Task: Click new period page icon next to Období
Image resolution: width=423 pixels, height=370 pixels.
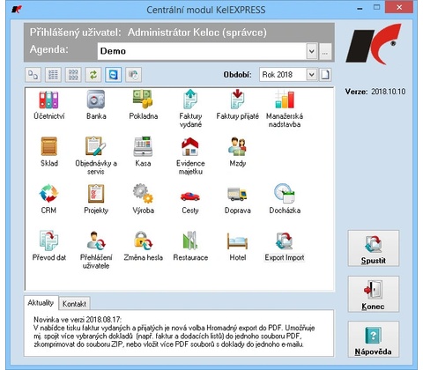Action: [325, 75]
